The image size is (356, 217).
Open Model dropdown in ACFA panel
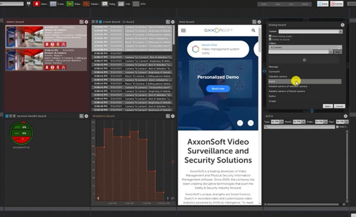[304, 122]
